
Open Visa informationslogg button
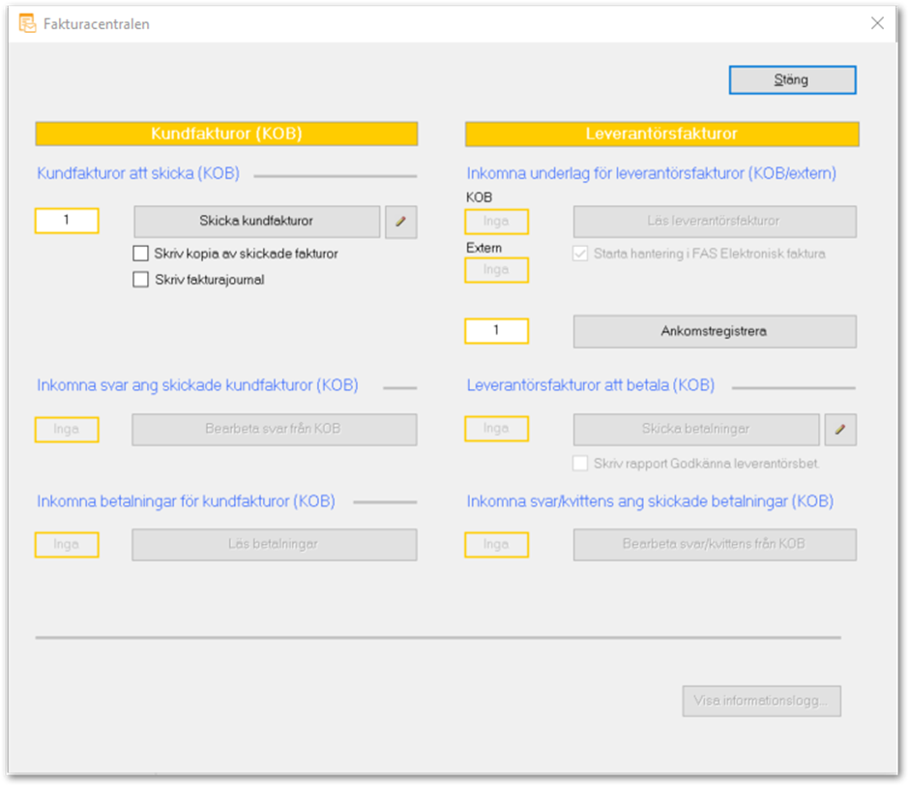point(761,701)
